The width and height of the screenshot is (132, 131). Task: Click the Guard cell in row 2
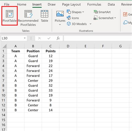pyautogui.click(x=33, y=56)
